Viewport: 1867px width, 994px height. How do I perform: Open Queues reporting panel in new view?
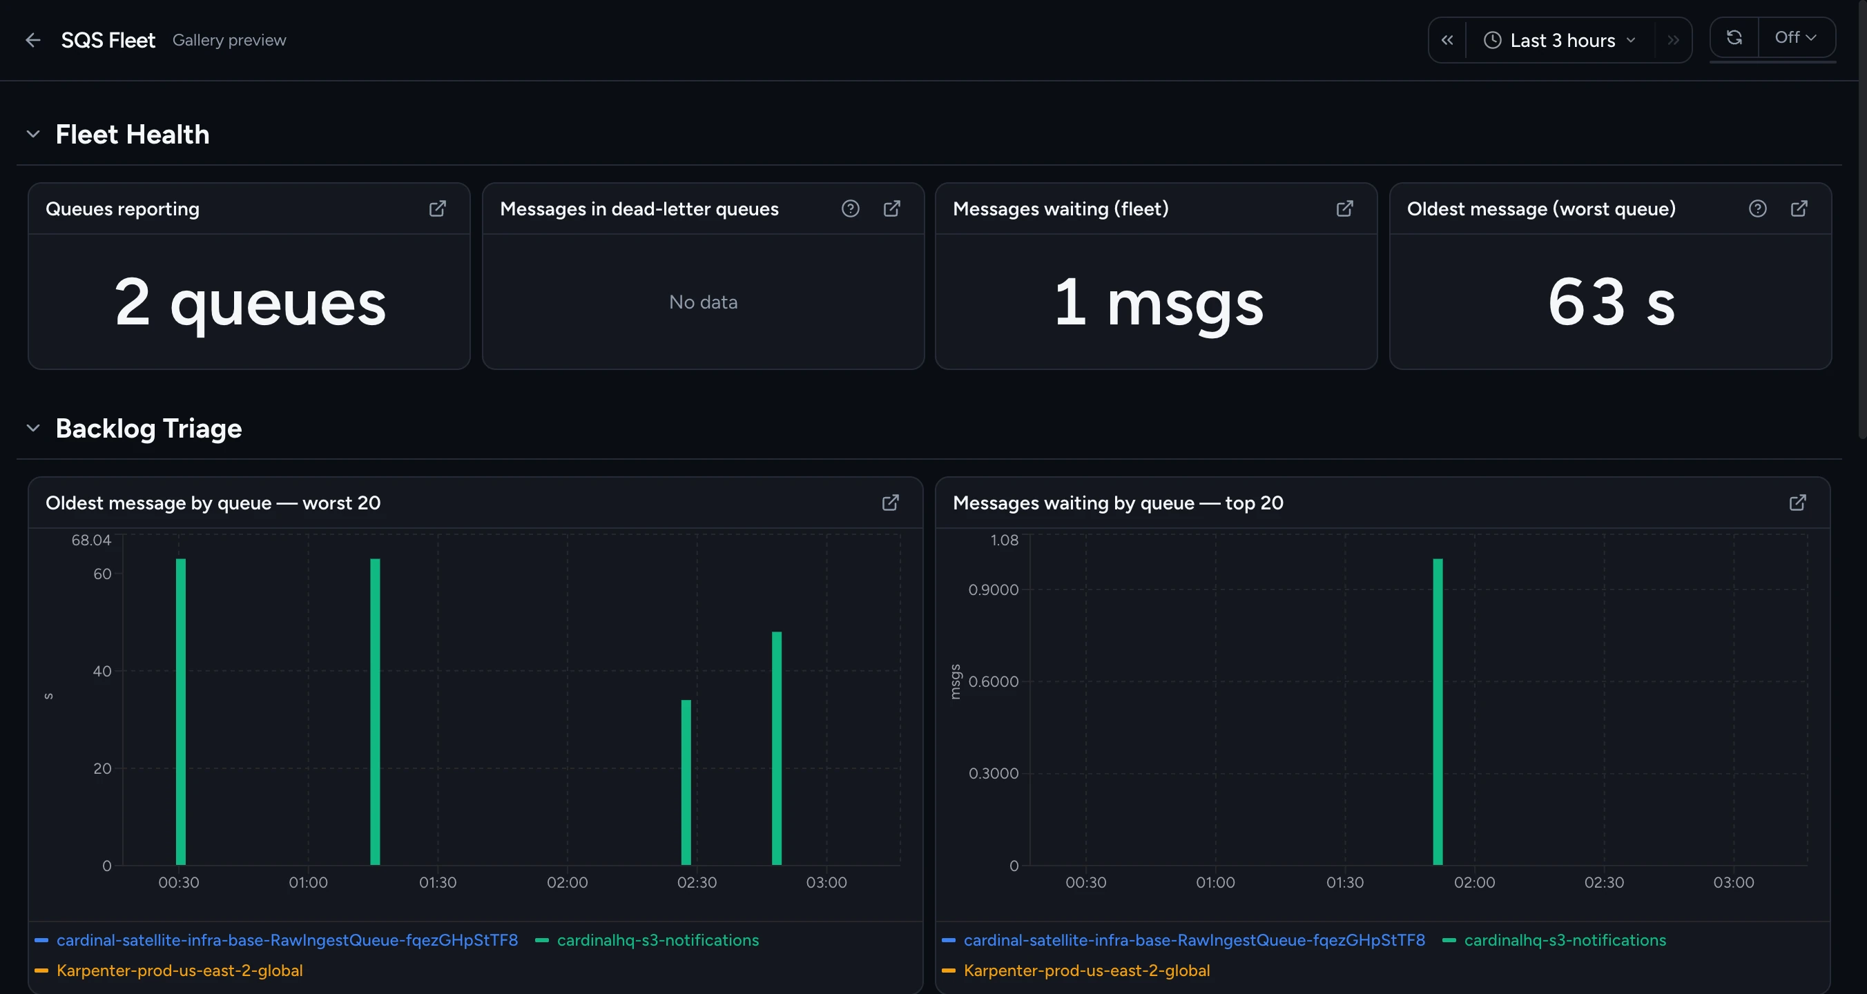click(x=438, y=208)
